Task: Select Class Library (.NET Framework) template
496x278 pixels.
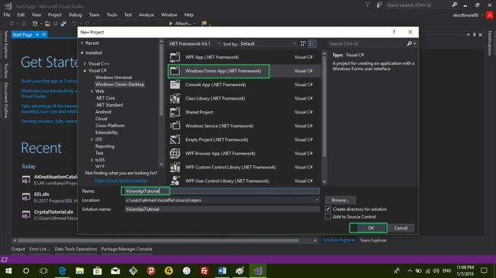Action: coord(243,98)
